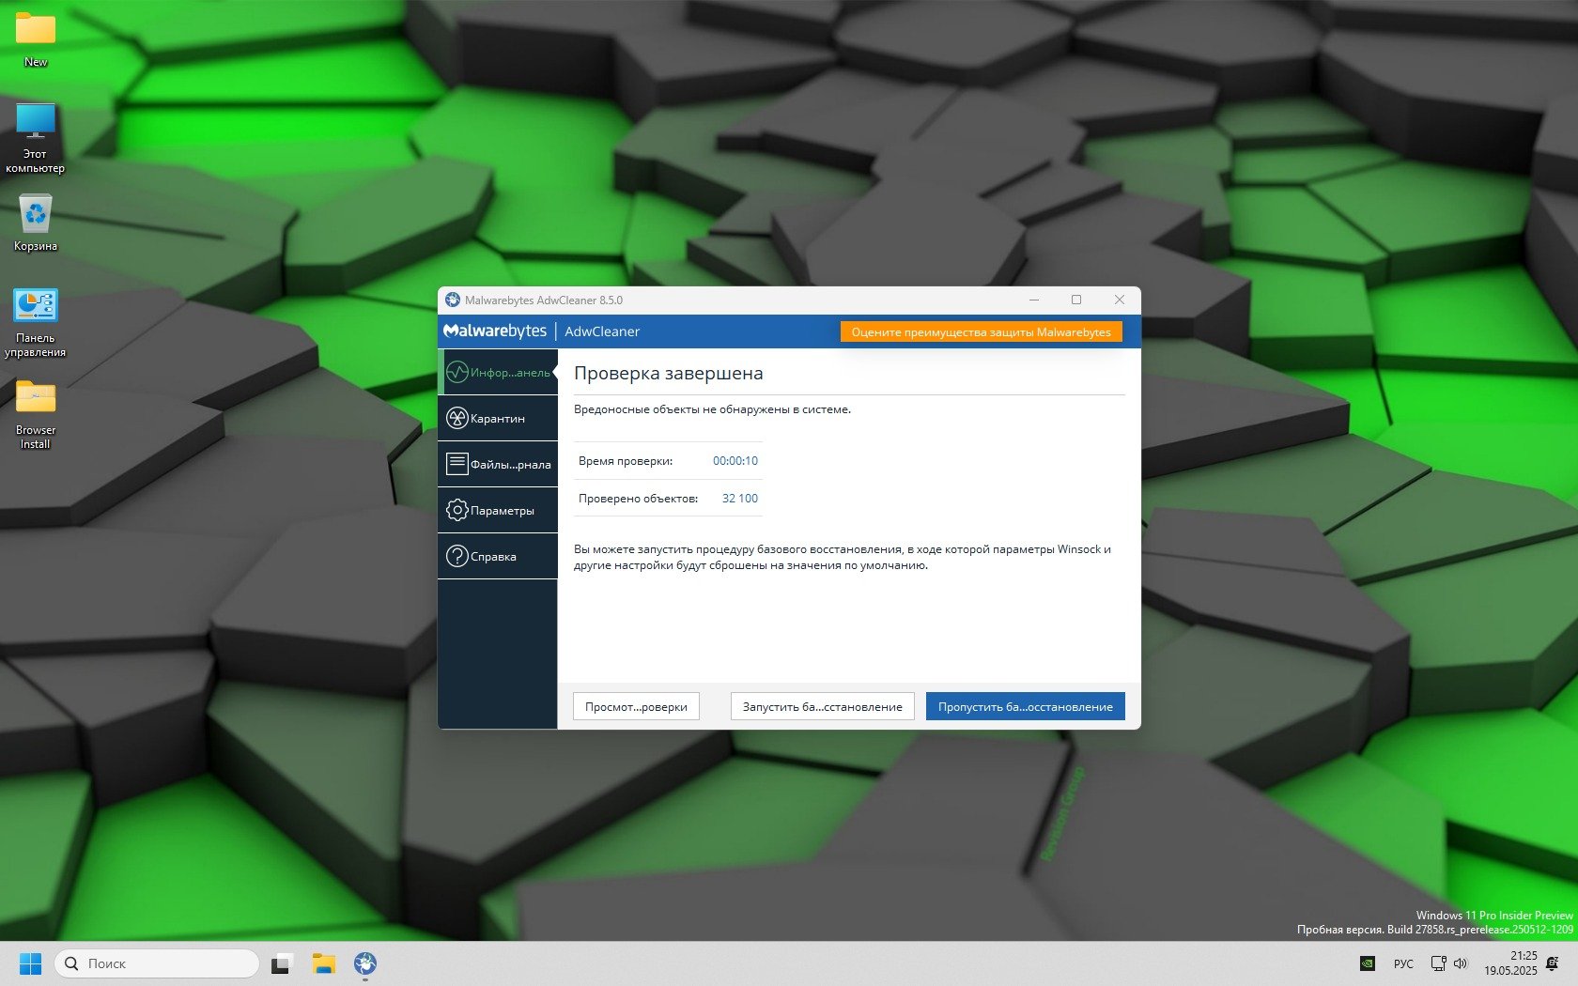Click Пропустить базовое восстановление button
The height and width of the screenshot is (986, 1578).
[1025, 706]
